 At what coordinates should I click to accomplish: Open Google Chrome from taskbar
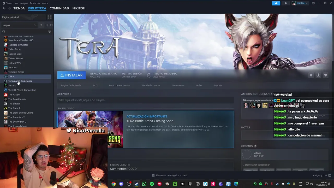coord(114,184)
